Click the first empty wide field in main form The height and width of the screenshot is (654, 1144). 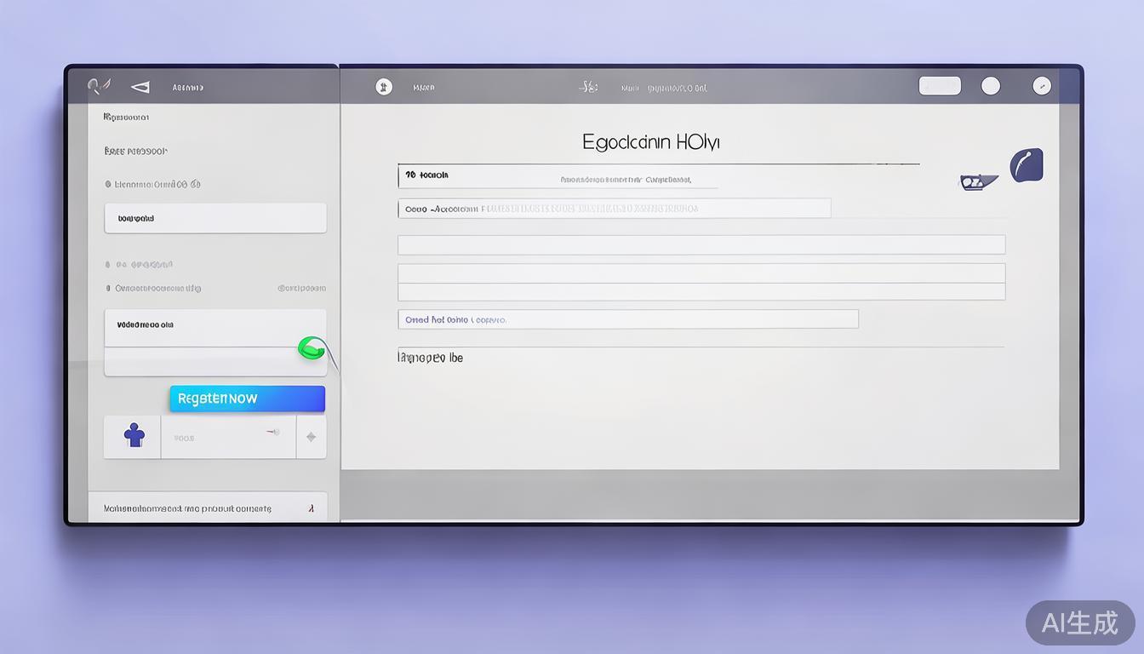[x=701, y=245]
